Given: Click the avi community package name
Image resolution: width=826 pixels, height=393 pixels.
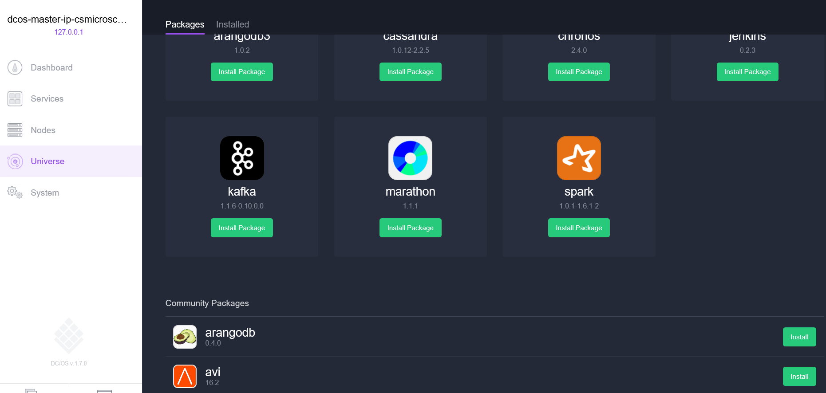Looking at the screenshot, I should [213, 372].
